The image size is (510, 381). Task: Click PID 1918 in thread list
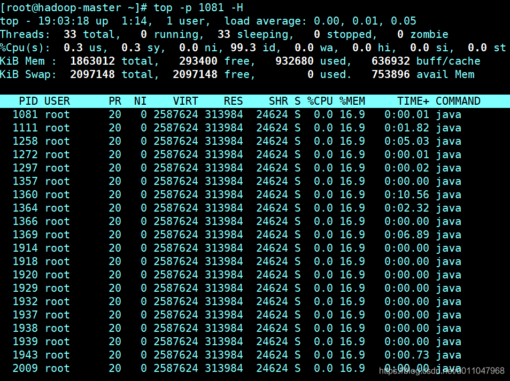click(x=25, y=261)
